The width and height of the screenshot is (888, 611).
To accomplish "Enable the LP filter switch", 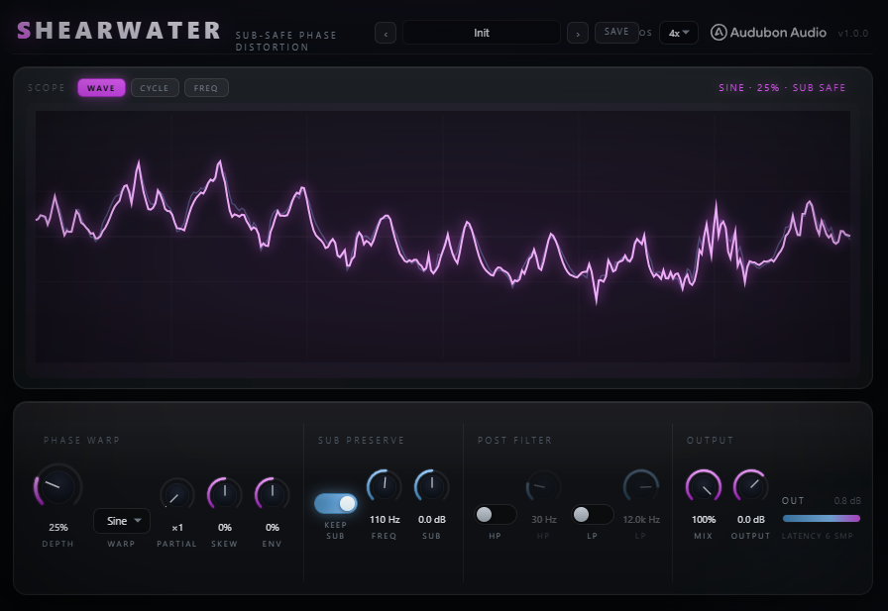I will point(592,514).
